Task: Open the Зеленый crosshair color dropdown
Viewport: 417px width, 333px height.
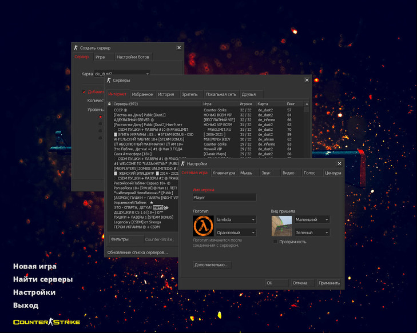Action: coord(312,232)
